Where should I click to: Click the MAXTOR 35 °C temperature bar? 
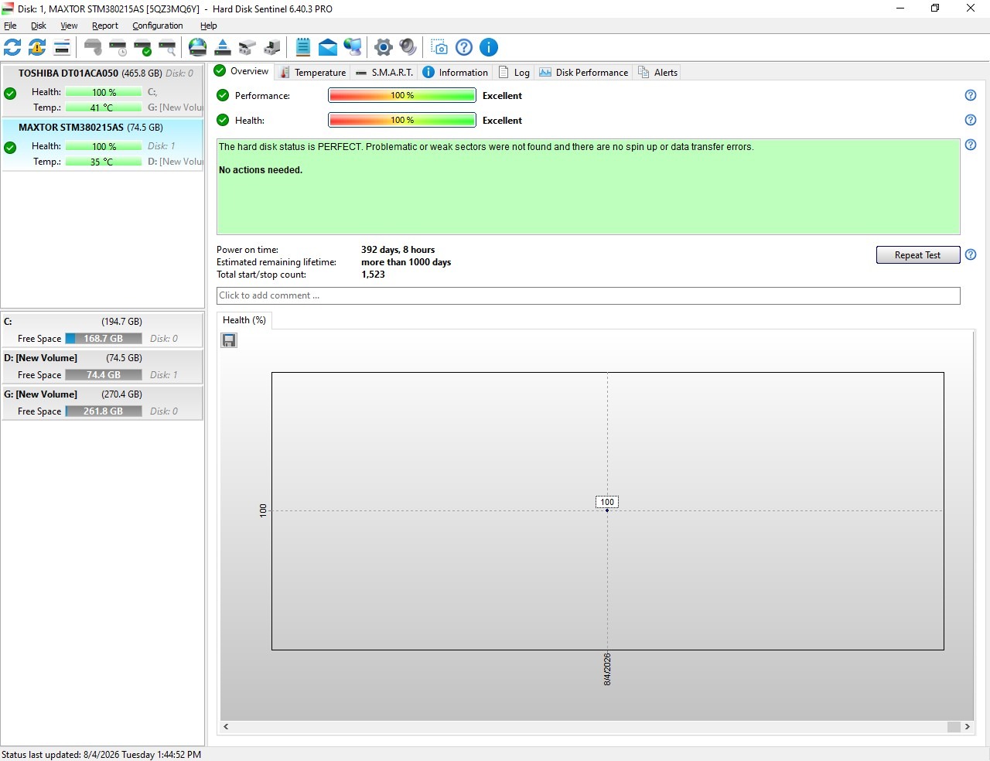tap(104, 162)
